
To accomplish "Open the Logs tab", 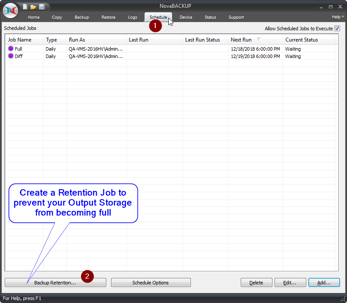I will [x=132, y=17].
